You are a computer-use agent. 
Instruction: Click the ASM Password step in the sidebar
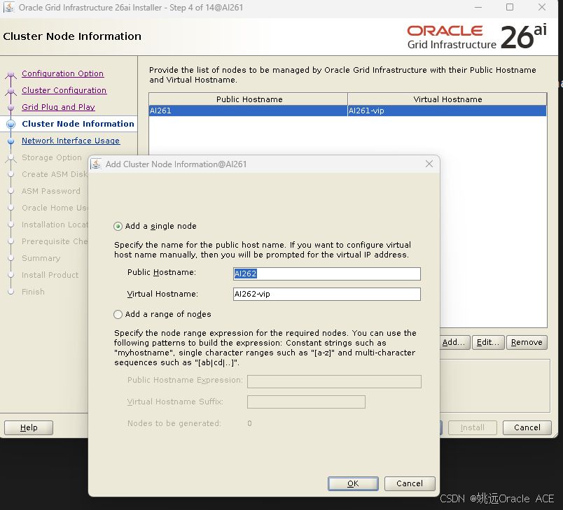tap(51, 191)
